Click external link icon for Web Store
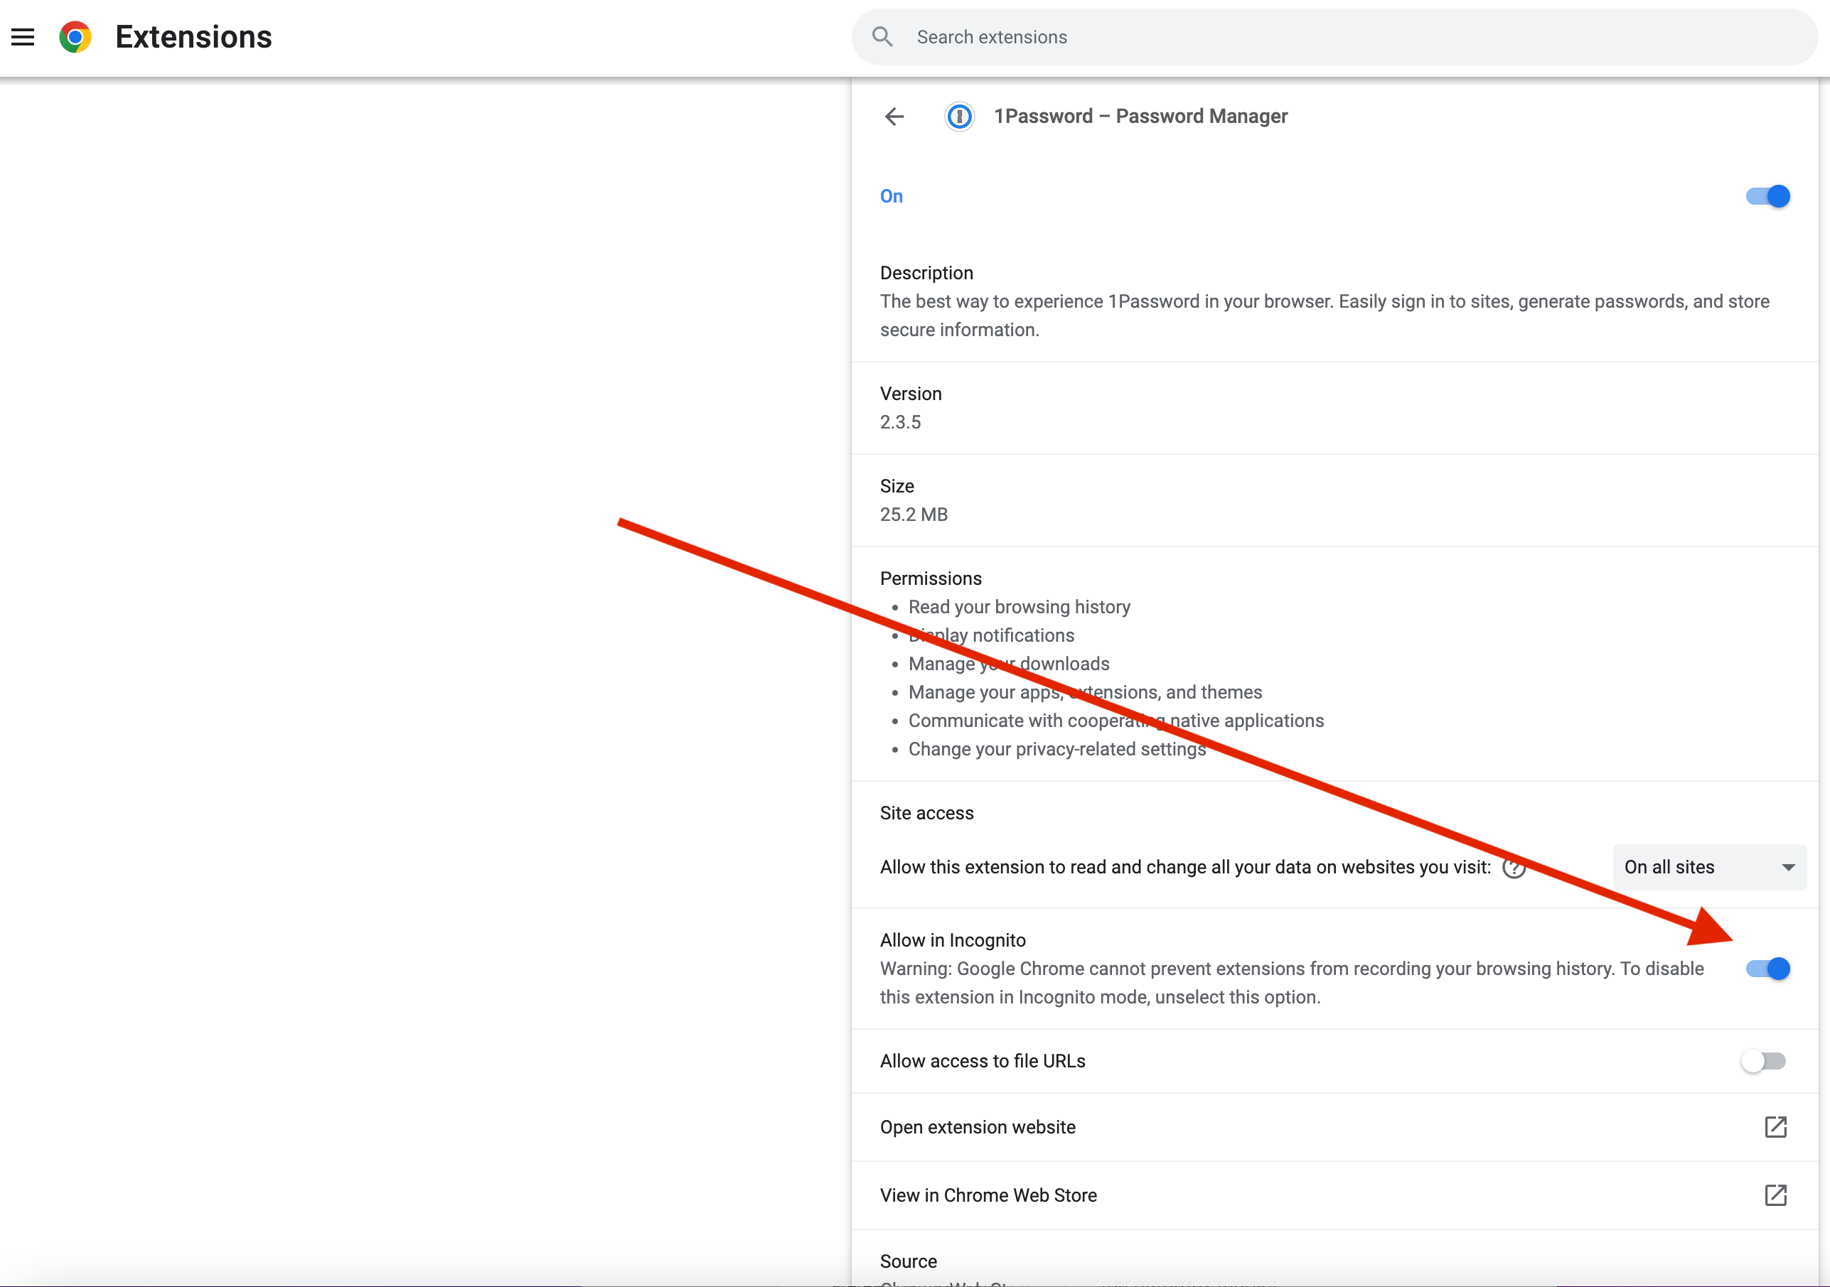 [x=1775, y=1195]
